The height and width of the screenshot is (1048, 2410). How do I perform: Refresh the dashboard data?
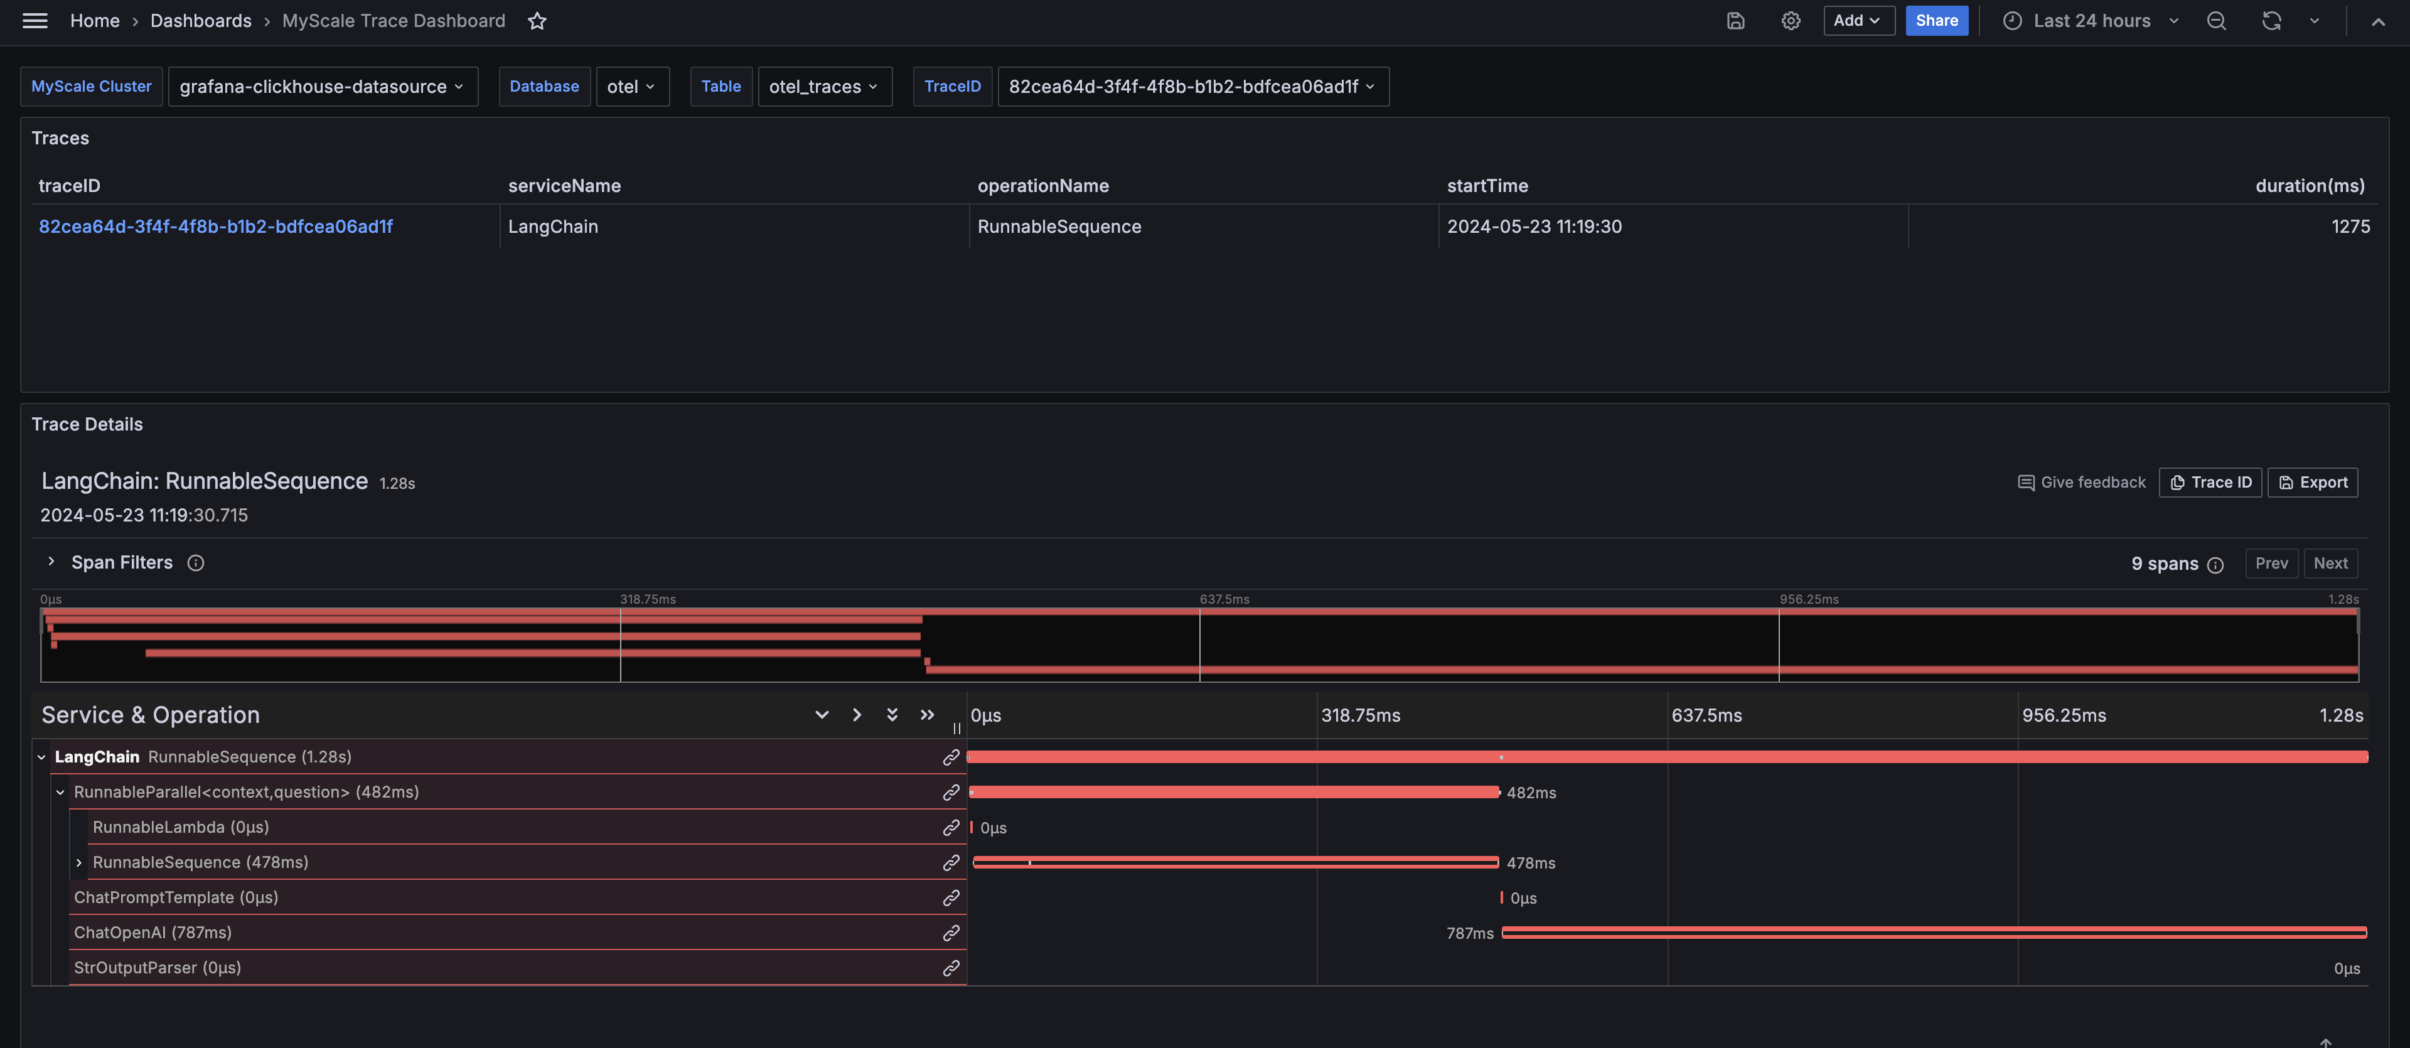click(x=2271, y=19)
